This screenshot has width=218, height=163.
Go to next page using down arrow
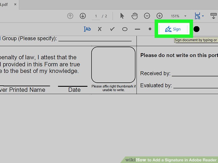(x=83, y=16)
